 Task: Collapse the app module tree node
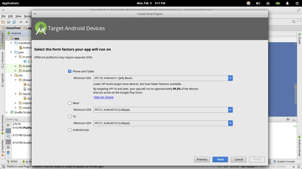tap(7, 38)
